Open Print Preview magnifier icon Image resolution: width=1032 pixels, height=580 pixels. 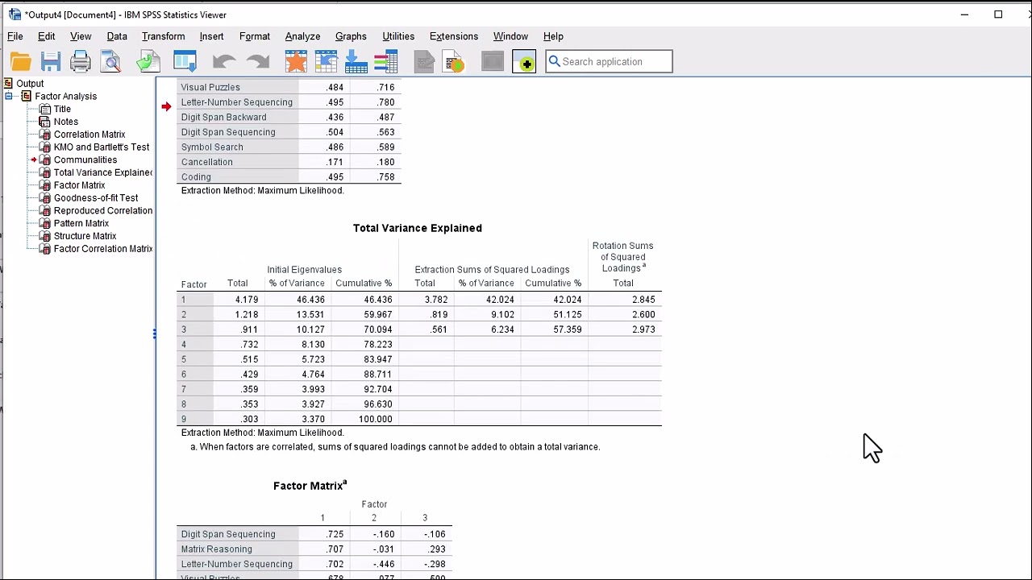coord(111,61)
